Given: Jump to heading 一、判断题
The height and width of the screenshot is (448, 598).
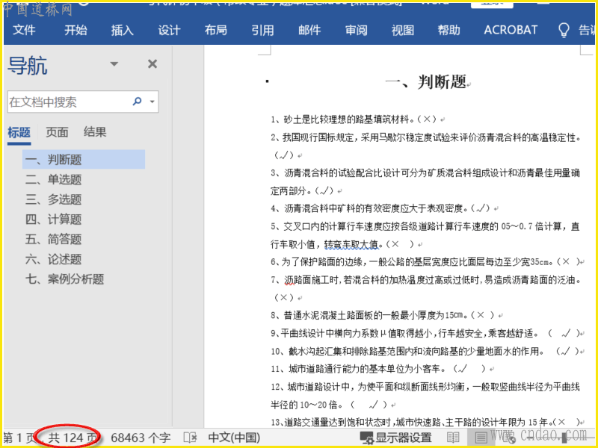Looking at the screenshot, I should click(x=84, y=159).
